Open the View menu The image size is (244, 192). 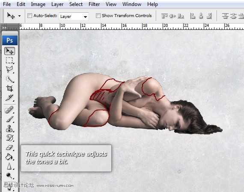point(111,4)
